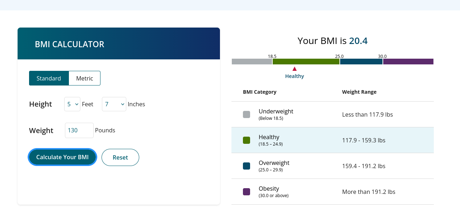Click the Reset button
The image size is (460, 215).
coord(120,157)
